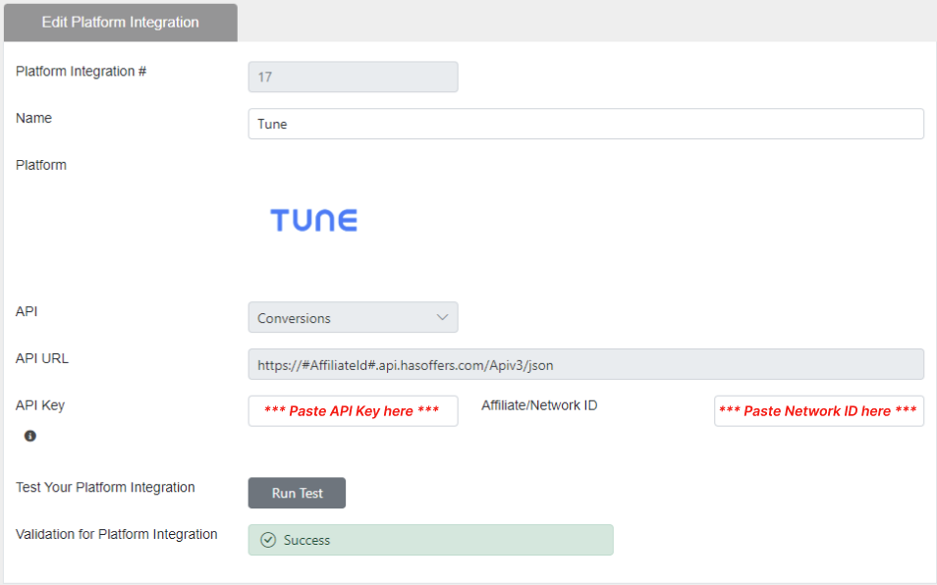937x585 pixels.
Task: Click the 'Platform' label
Action: pyautogui.click(x=40, y=165)
